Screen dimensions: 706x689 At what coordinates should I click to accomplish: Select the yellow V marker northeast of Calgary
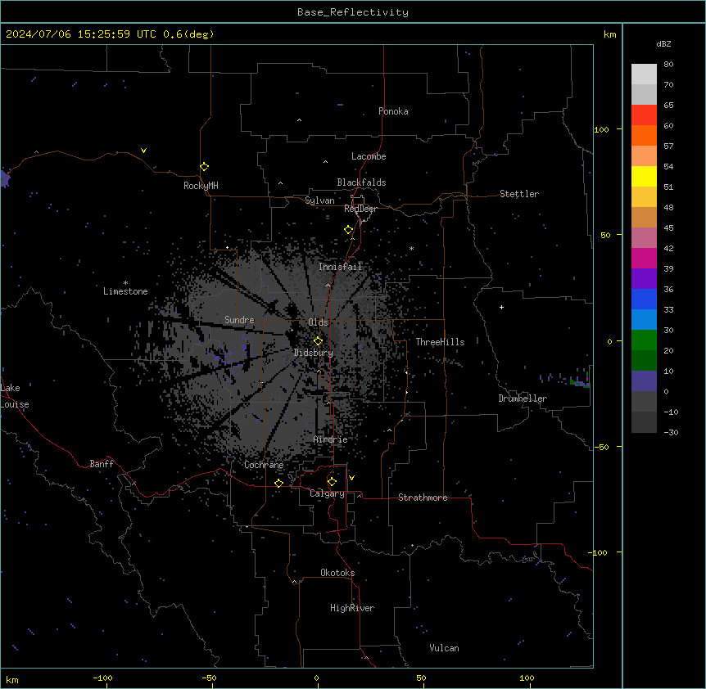pyautogui.click(x=351, y=478)
